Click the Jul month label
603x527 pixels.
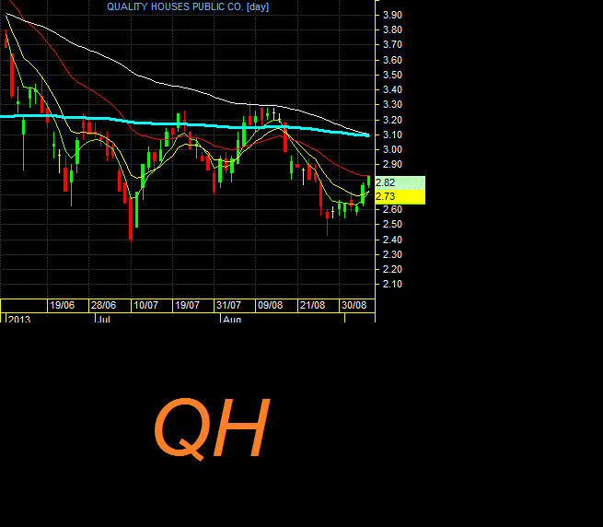point(104,319)
